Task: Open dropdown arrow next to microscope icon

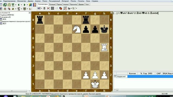Action: coord(21,9)
